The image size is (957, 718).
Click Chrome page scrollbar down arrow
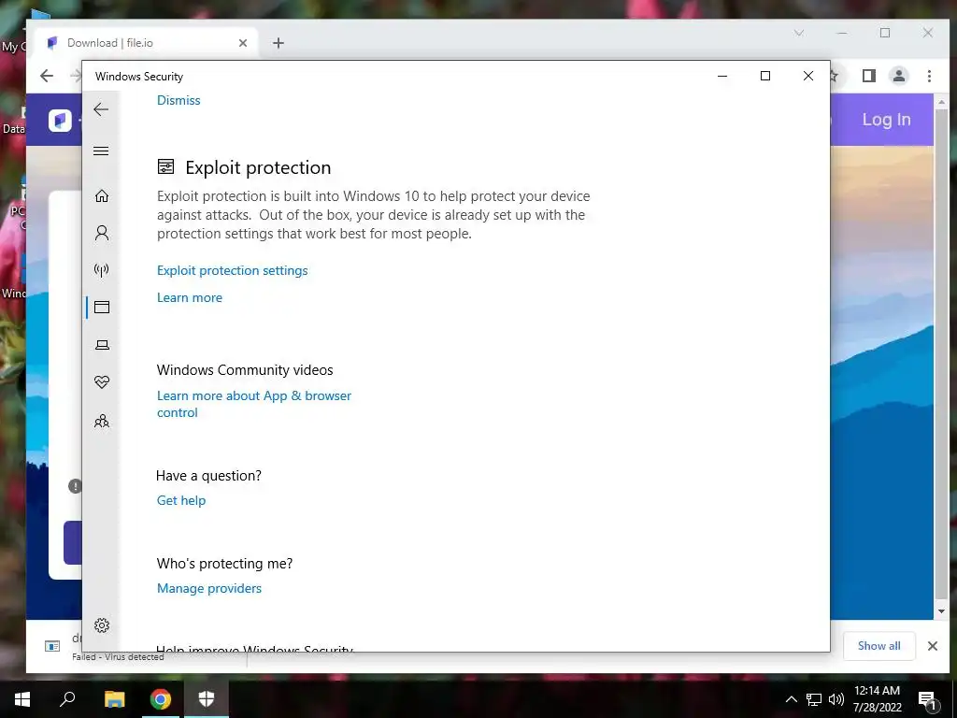[x=942, y=611]
